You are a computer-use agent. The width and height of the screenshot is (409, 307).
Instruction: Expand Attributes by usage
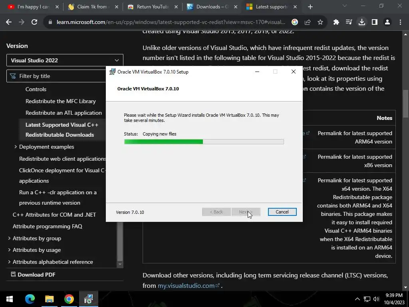coord(9,250)
